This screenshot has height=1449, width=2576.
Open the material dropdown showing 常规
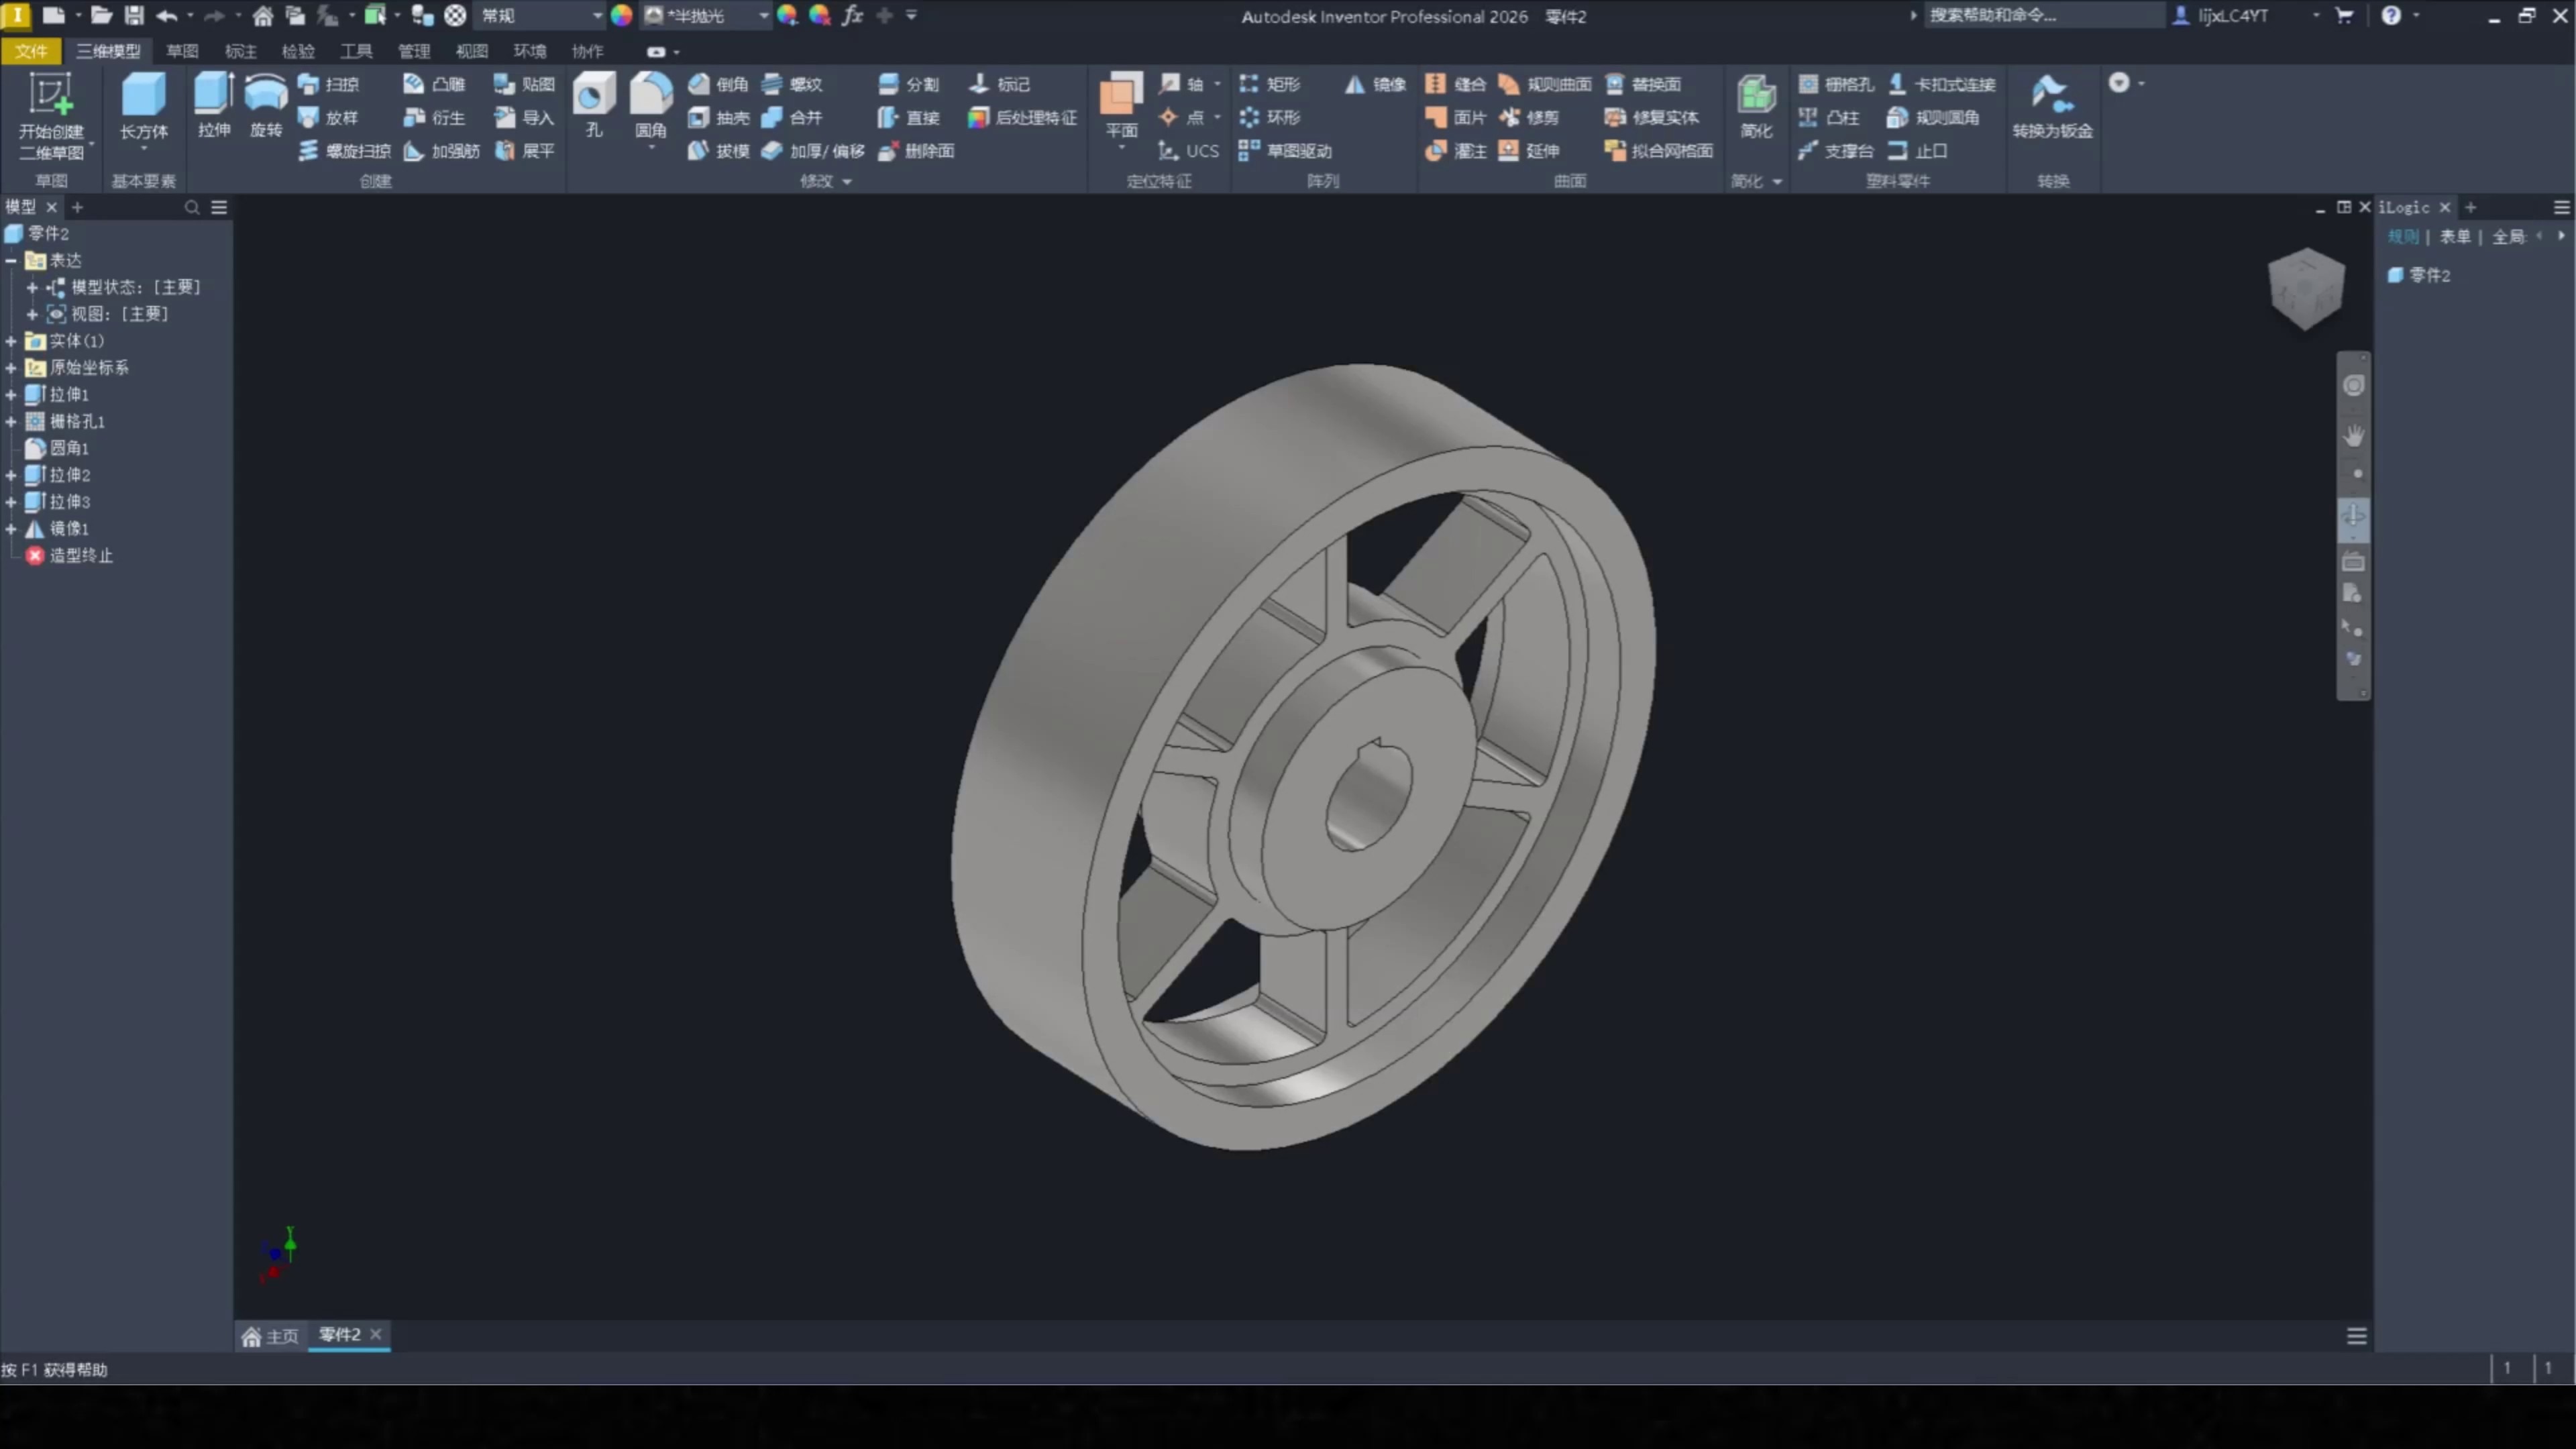597,16
